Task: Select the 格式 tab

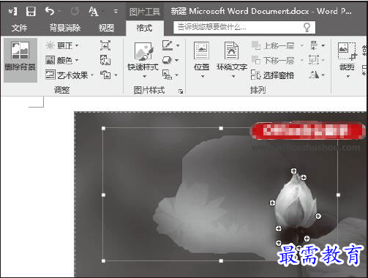Action: pos(144,28)
